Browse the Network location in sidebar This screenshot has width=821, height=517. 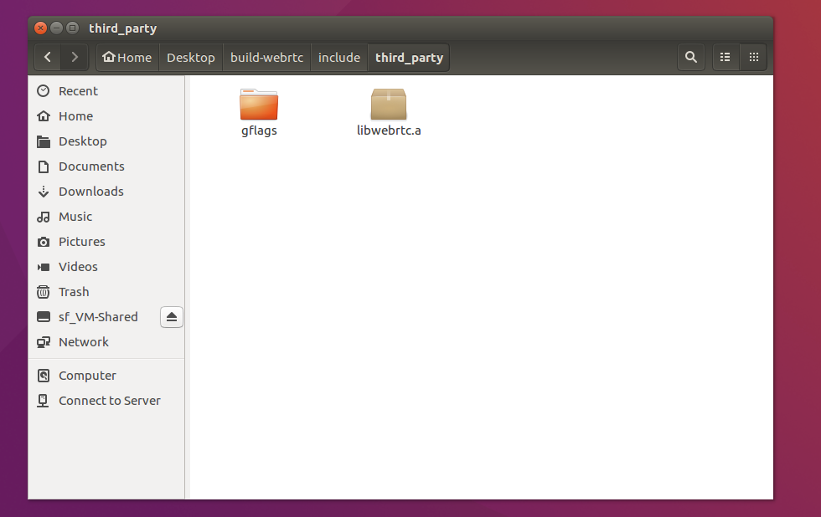click(82, 341)
